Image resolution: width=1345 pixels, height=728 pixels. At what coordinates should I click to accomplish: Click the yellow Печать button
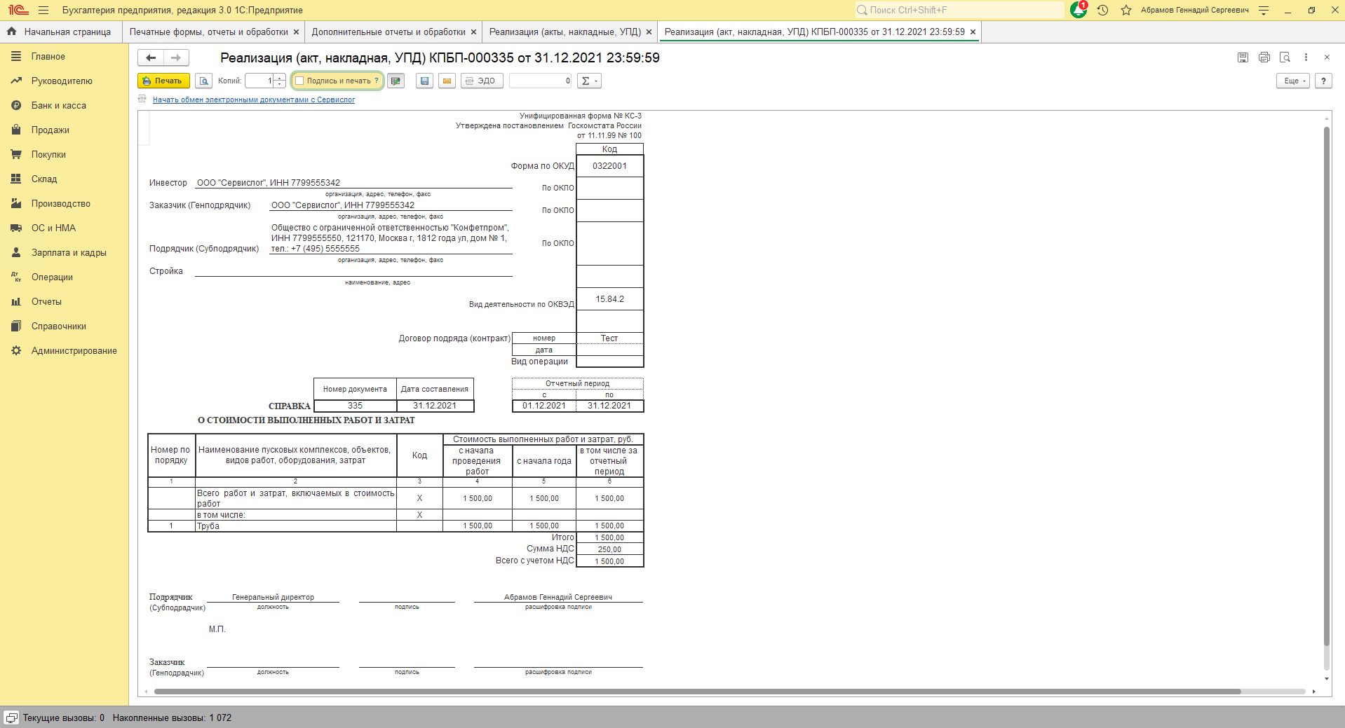click(163, 81)
